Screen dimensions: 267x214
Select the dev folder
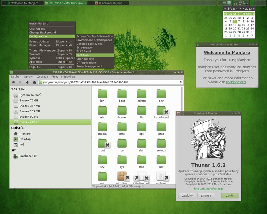pyautogui.click(x=161, y=94)
